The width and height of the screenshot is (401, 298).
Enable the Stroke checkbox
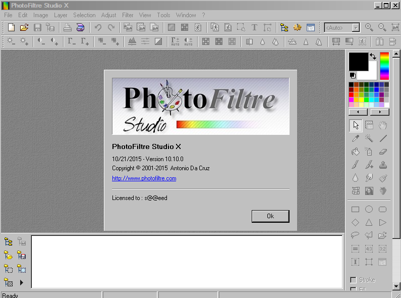pyautogui.click(x=353, y=280)
